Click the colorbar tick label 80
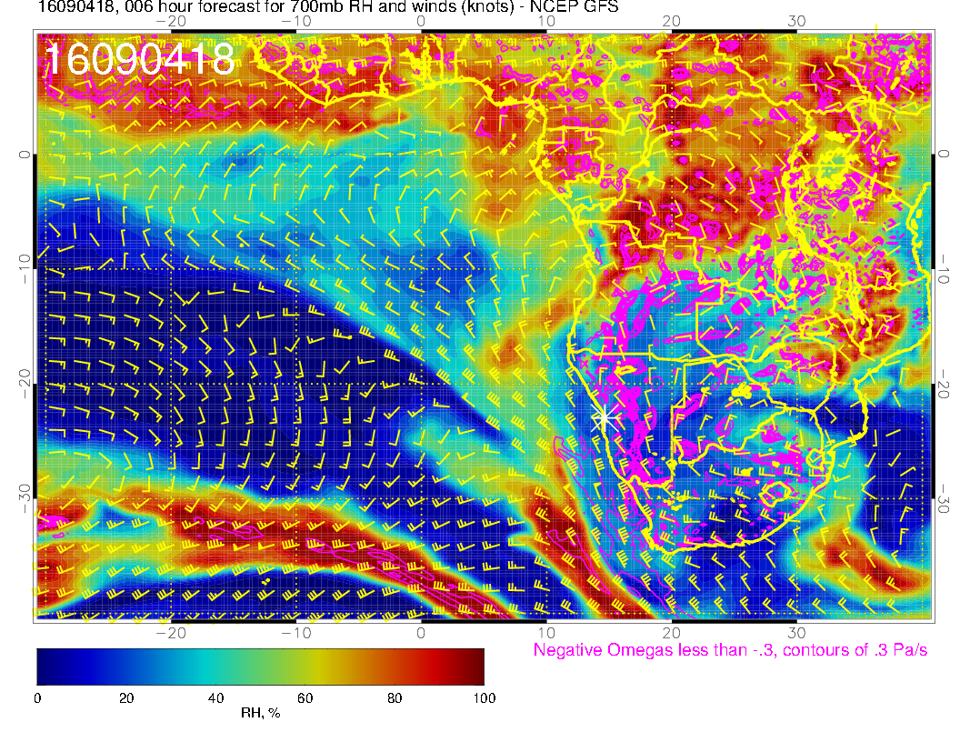 pyautogui.click(x=394, y=697)
